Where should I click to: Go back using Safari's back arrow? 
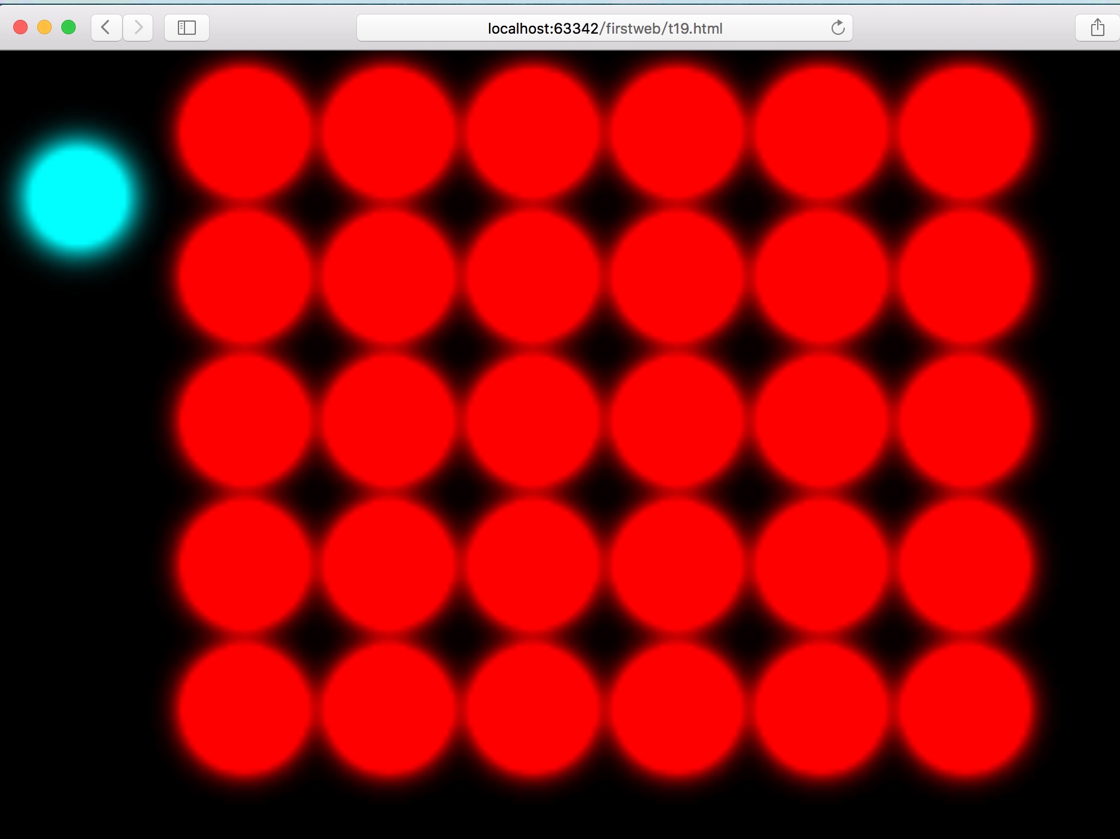click(x=106, y=28)
